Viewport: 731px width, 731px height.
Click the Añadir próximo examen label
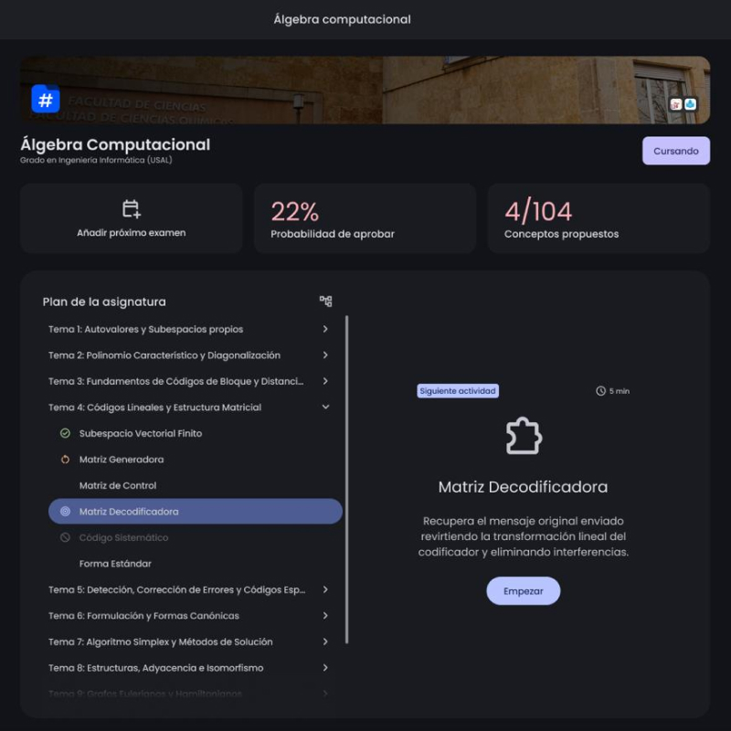coord(131,233)
